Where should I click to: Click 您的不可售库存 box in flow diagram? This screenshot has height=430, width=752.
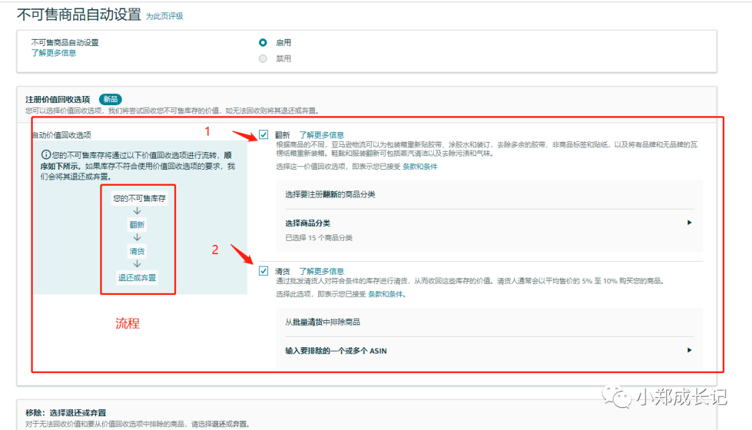click(139, 198)
